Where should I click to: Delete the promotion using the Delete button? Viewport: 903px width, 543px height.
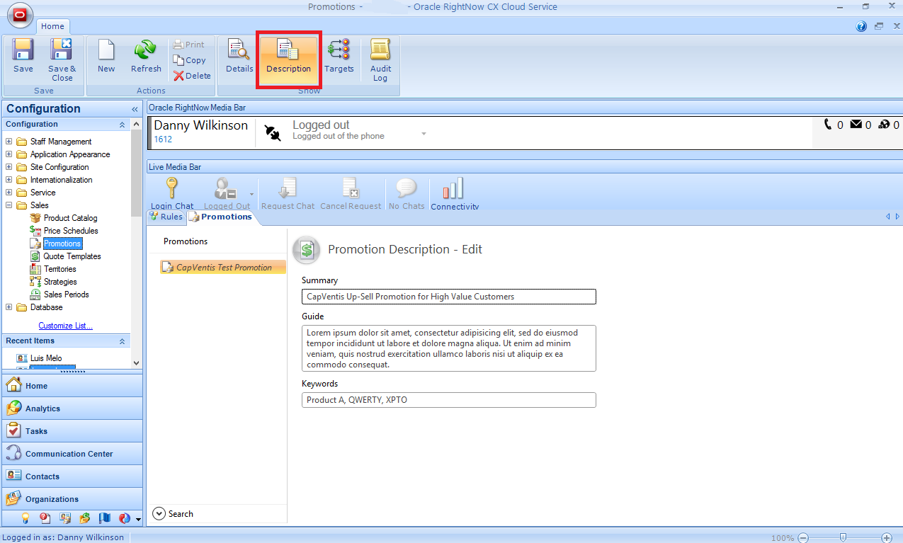[192, 76]
